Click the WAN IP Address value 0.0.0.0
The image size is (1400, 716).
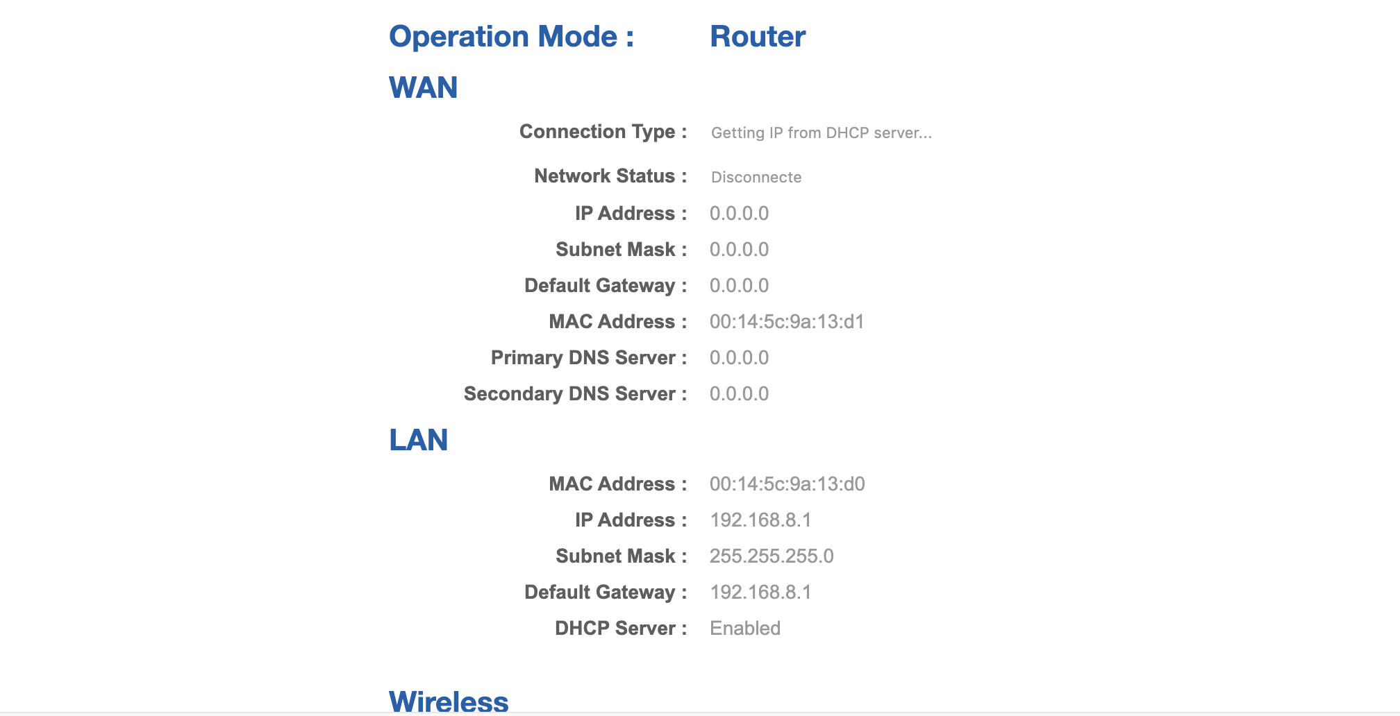click(739, 214)
